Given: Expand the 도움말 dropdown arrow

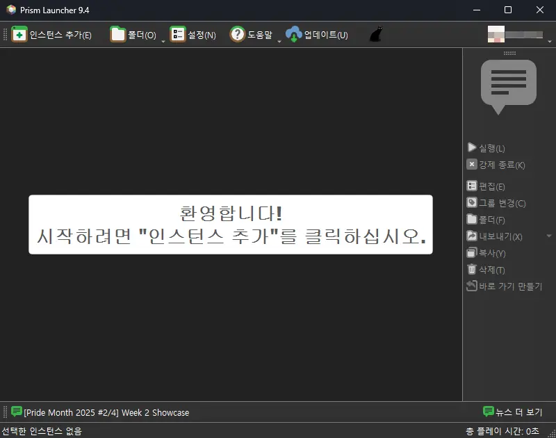Looking at the screenshot, I should [279, 41].
